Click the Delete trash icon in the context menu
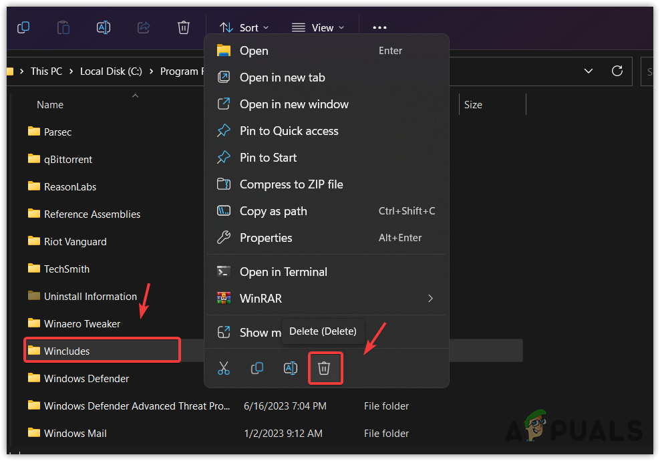This screenshot has height=461, width=660. (324, 368)
